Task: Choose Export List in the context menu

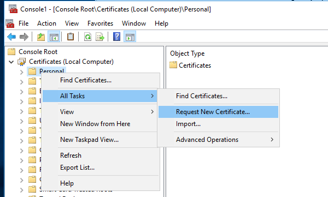Action: (x=101, y=168)
